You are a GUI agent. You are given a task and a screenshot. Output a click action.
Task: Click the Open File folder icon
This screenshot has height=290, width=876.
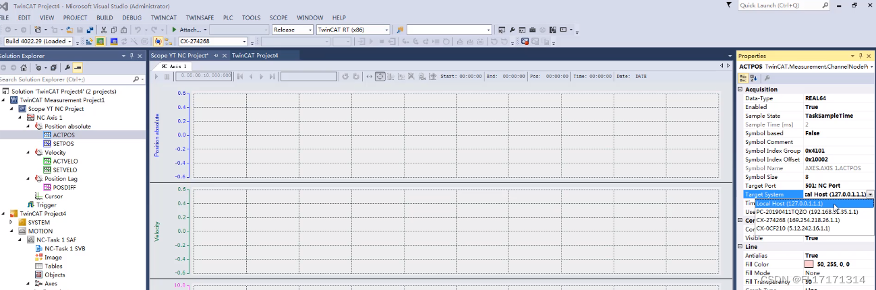pyautogui.click(x=69, y=30)
